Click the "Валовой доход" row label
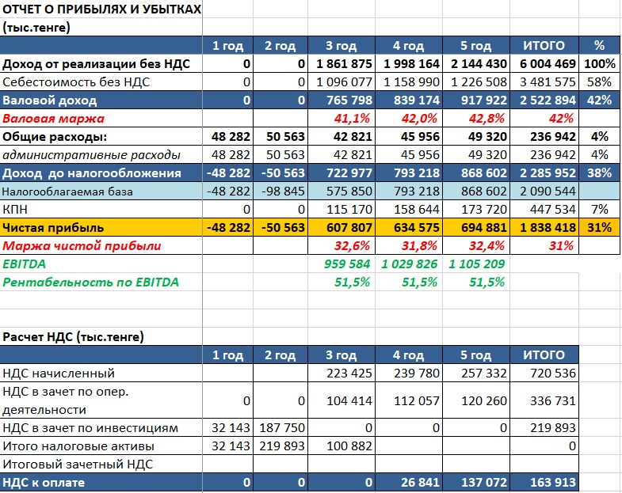622x493 pixels. pos(49,100)
